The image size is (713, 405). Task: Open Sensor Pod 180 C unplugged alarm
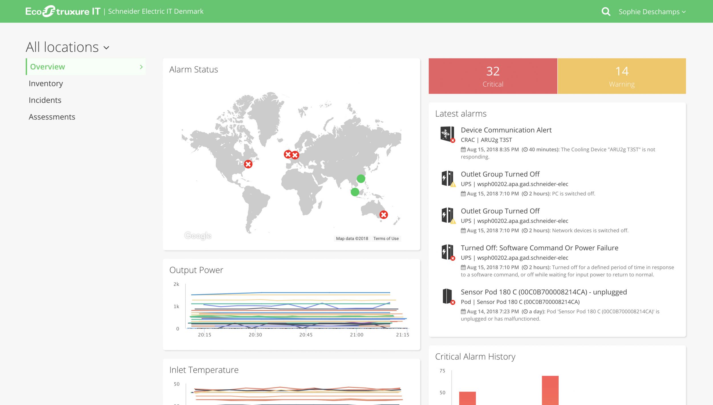[x=544, y=292]
